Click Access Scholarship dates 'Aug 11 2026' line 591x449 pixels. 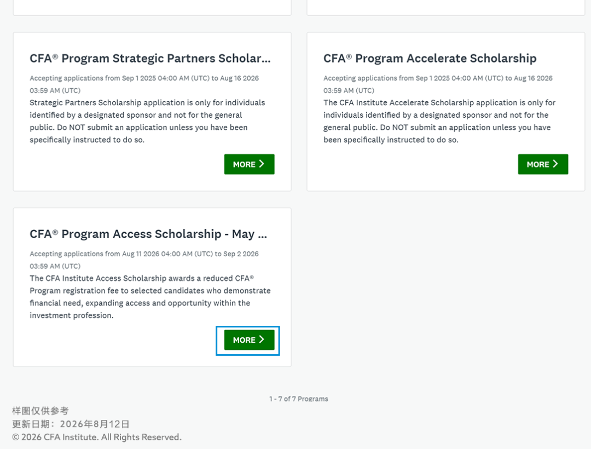point(144,260)
